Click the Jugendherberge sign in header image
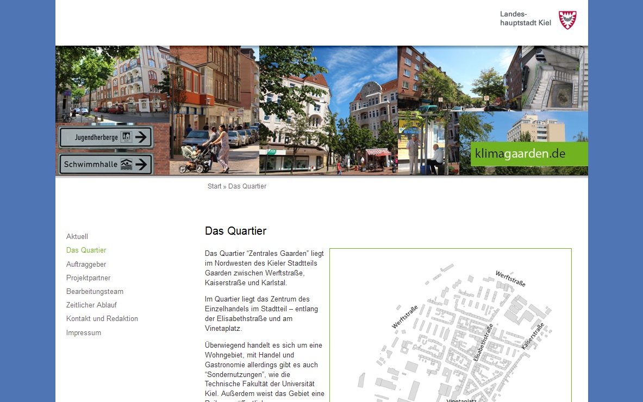 106,137
